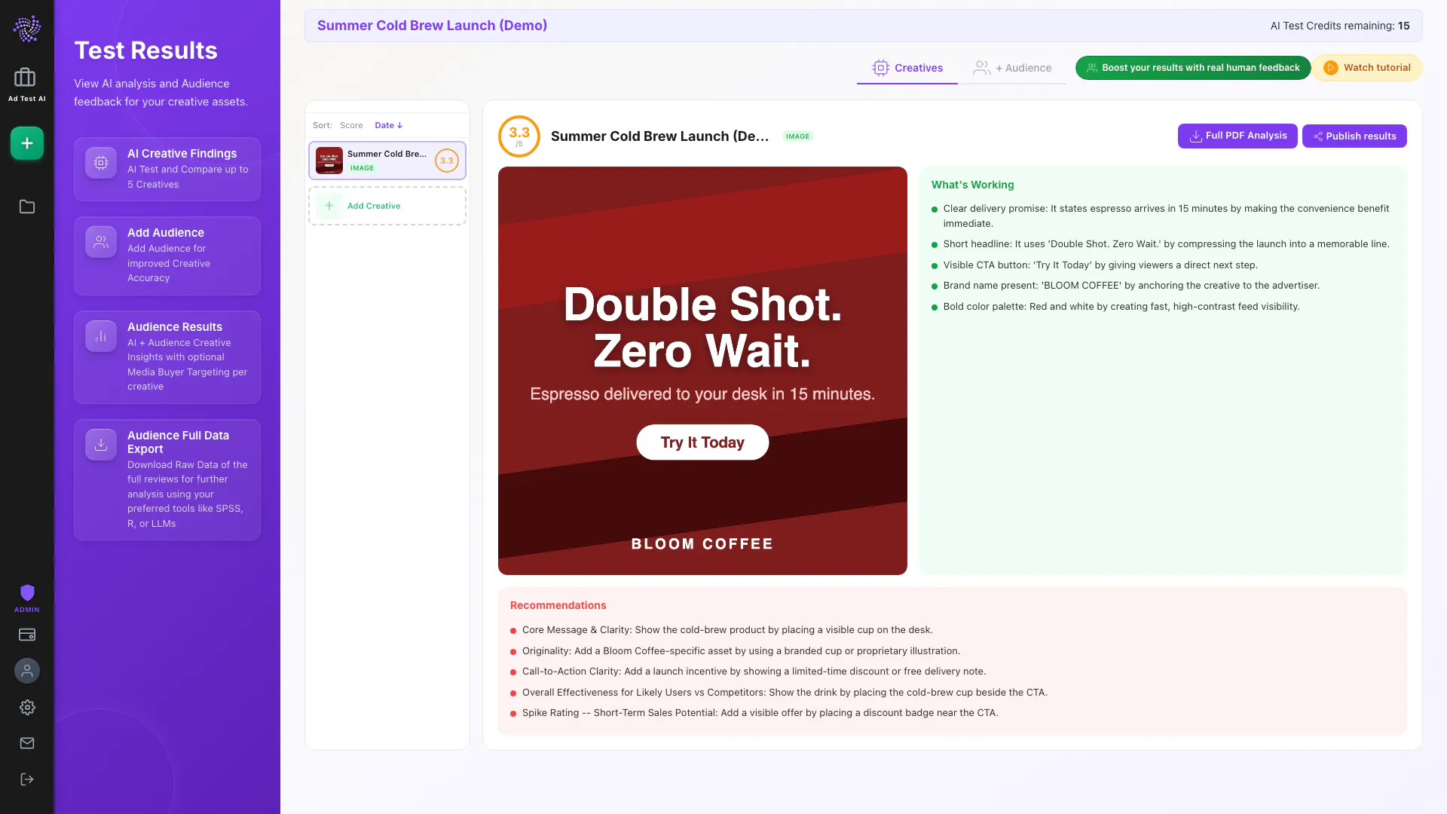Screen dimensions: 1447x814
Task: Open the user profile avatar icon
Action: tap(27, 671)
